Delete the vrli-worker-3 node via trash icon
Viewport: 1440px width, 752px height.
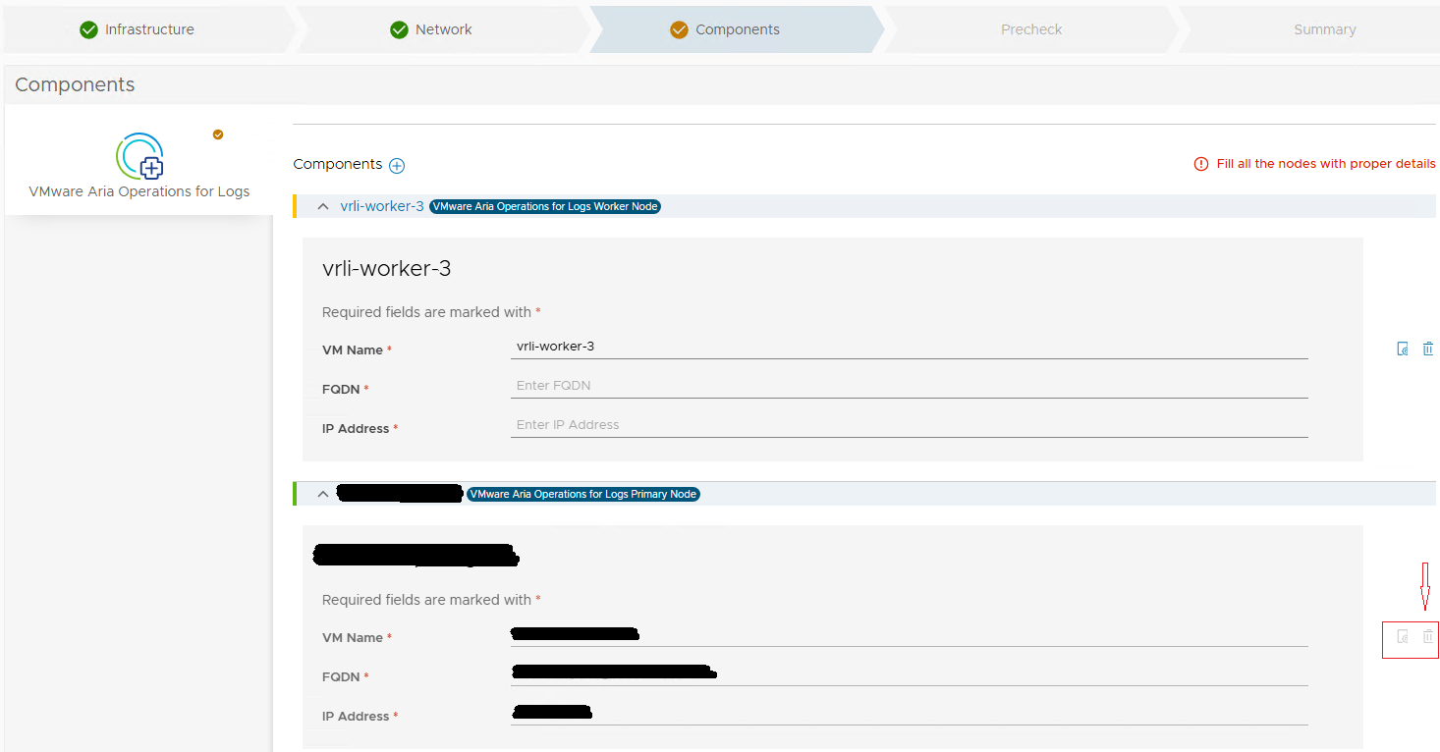tap(1428, 349)
